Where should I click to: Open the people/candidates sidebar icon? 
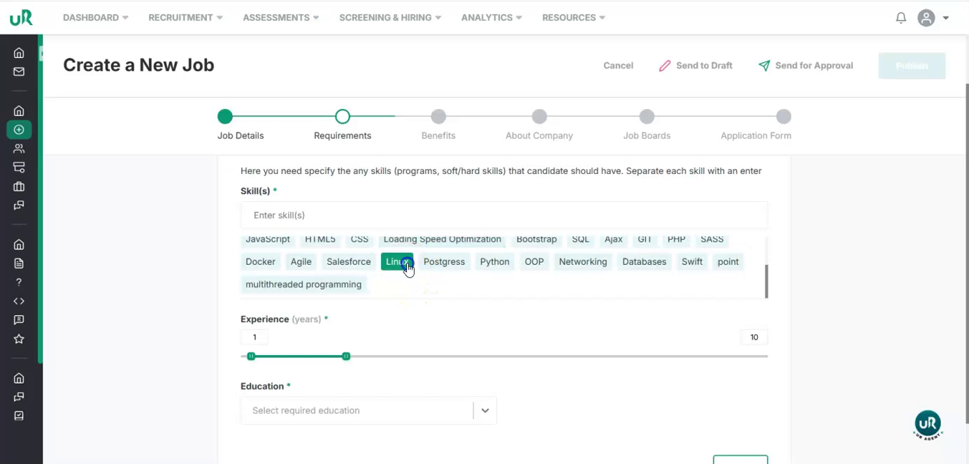point(19,148)
